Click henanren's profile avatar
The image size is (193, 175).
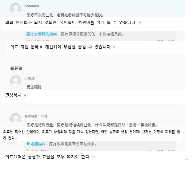pos(16,8)
